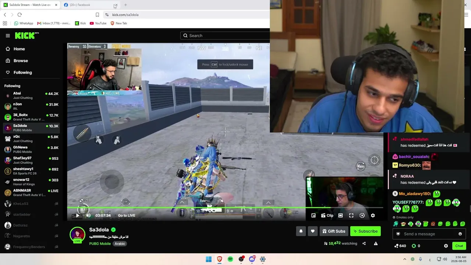Select the Sa3dola Stream browser tab
471x265 pixels.
click(30, 5)
